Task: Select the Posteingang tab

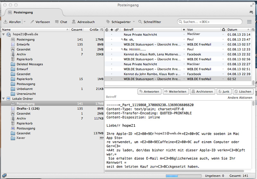Action: tap(22, 13)
